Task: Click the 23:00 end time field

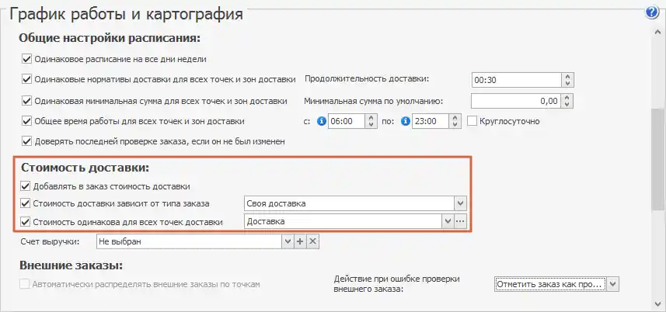Action: [x=431, y=121]
